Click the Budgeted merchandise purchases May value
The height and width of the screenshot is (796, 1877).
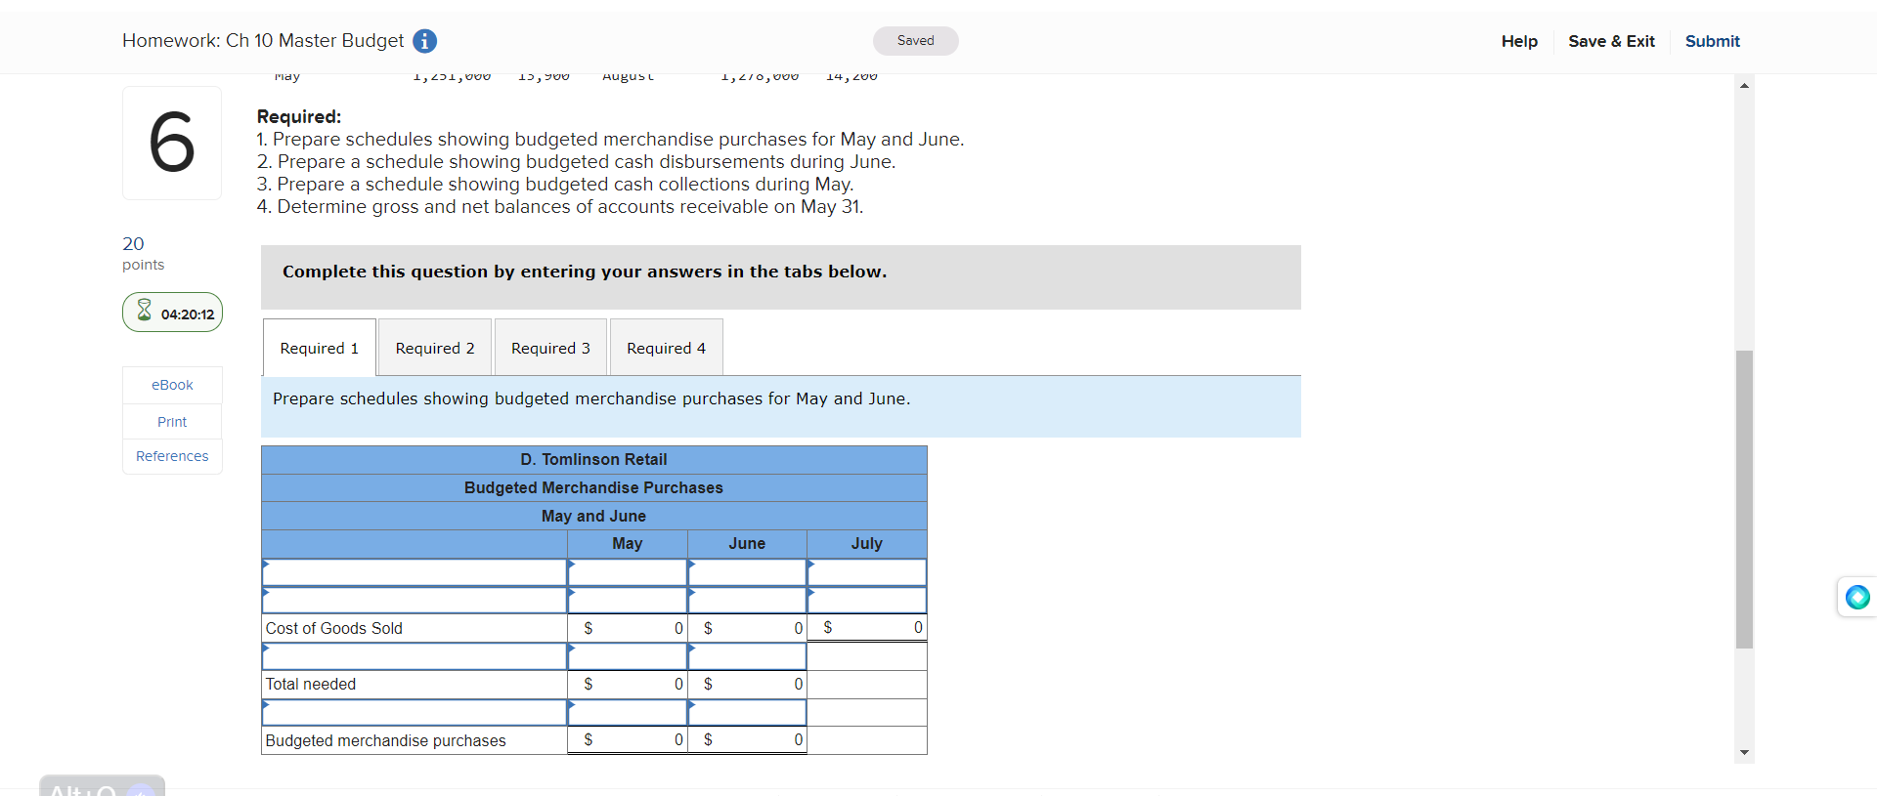[x=628, y=740]
